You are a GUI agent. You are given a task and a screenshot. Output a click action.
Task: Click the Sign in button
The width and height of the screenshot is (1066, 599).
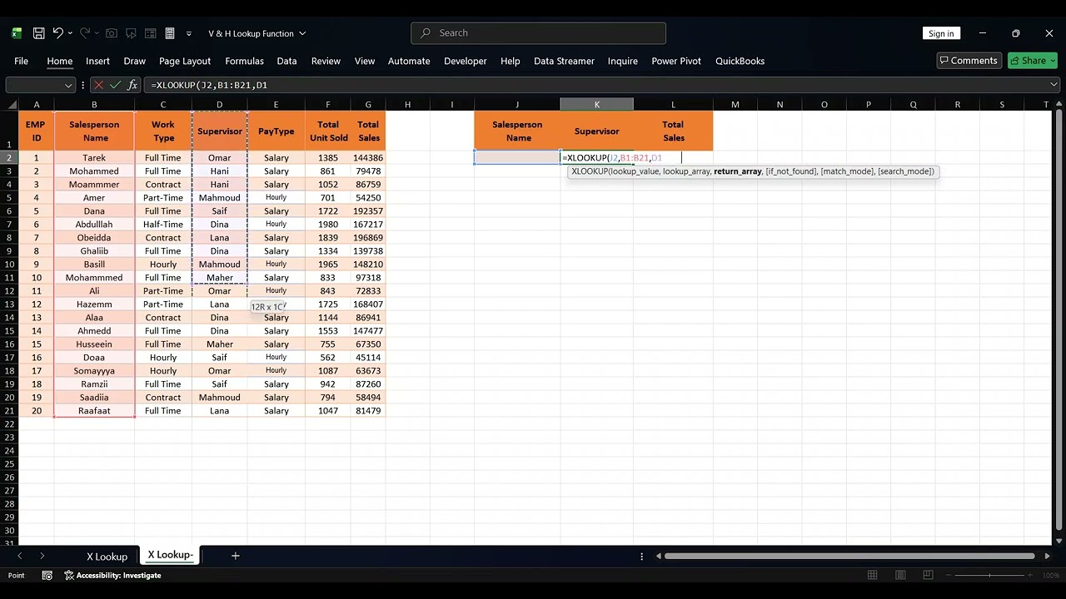tap(941, 33)
